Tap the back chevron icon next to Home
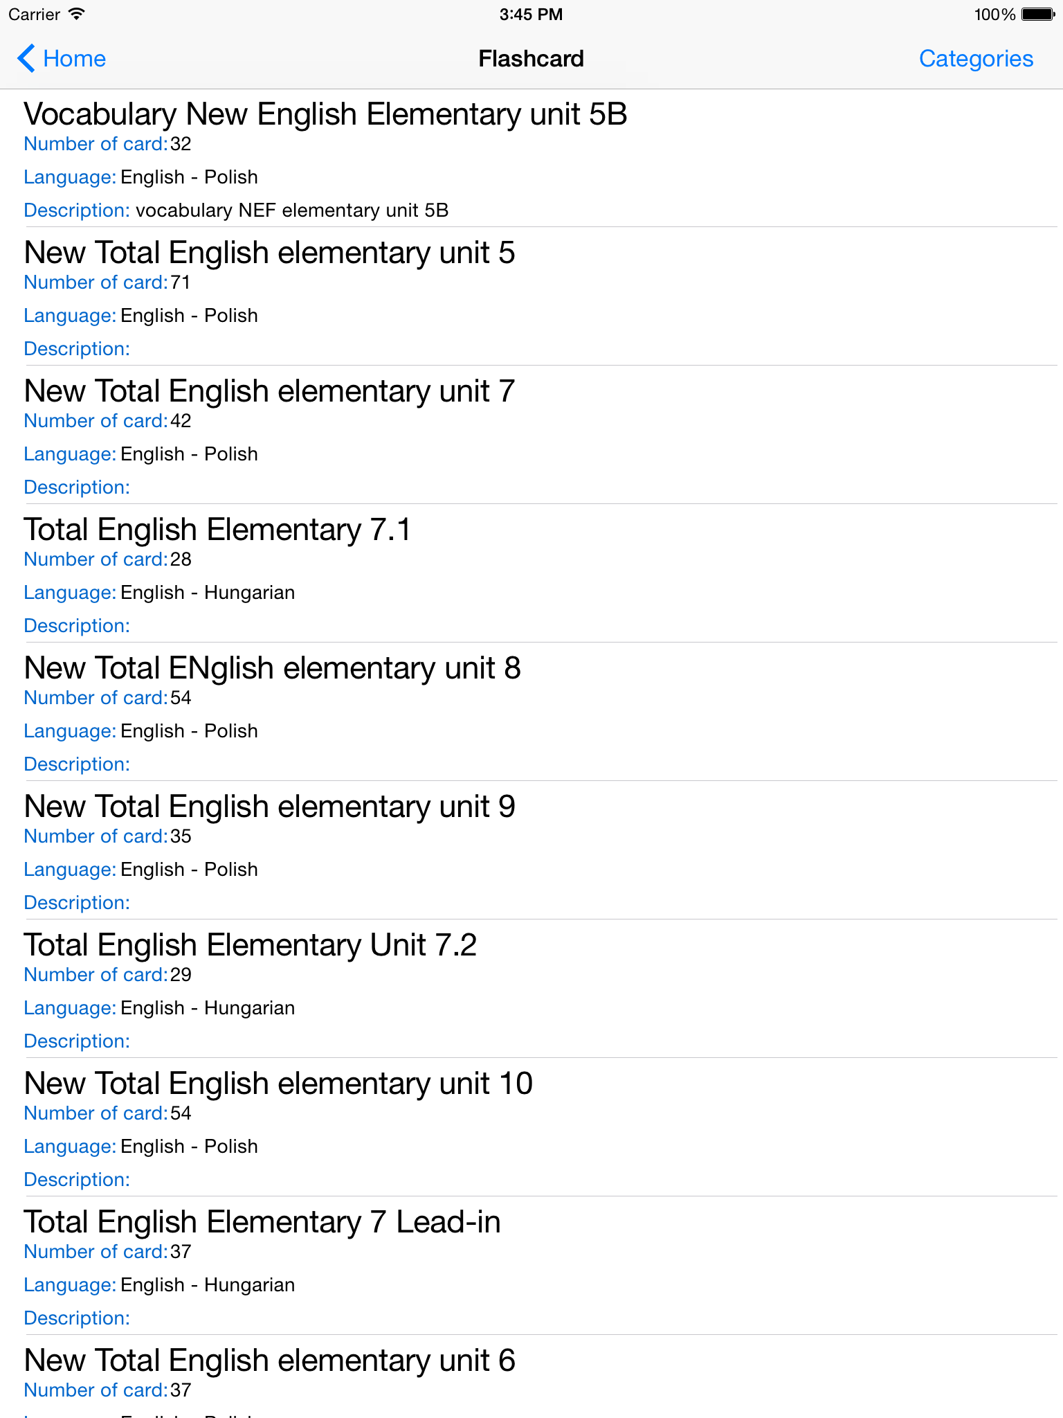Viewport: 1063px width, 1418px height. pyautogui.click(x=25, y=58)
